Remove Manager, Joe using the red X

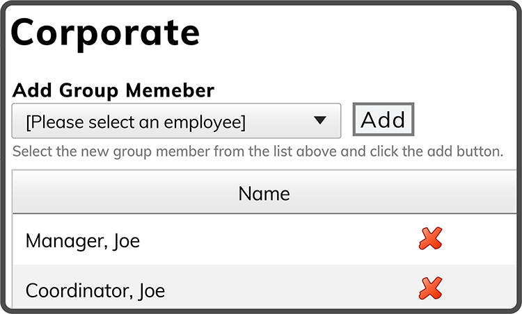430,238
